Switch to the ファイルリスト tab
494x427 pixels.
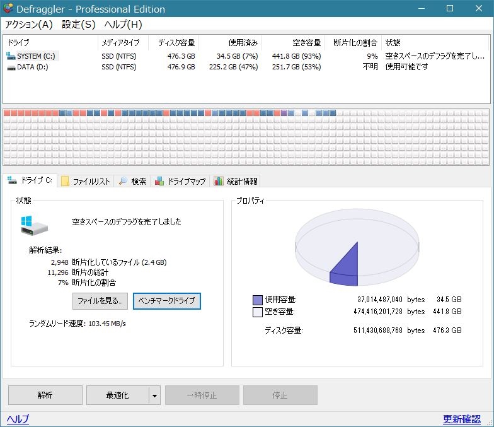point(86,181)
